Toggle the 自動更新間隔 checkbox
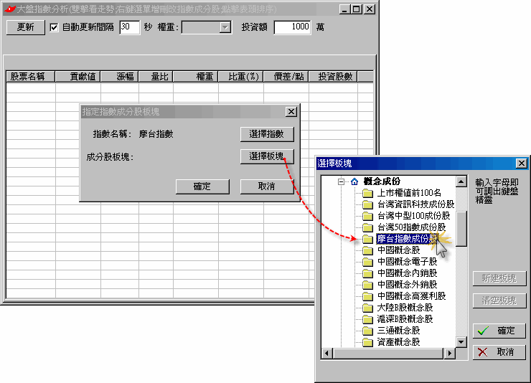This screenshot has width=531, height=383. 54,27
